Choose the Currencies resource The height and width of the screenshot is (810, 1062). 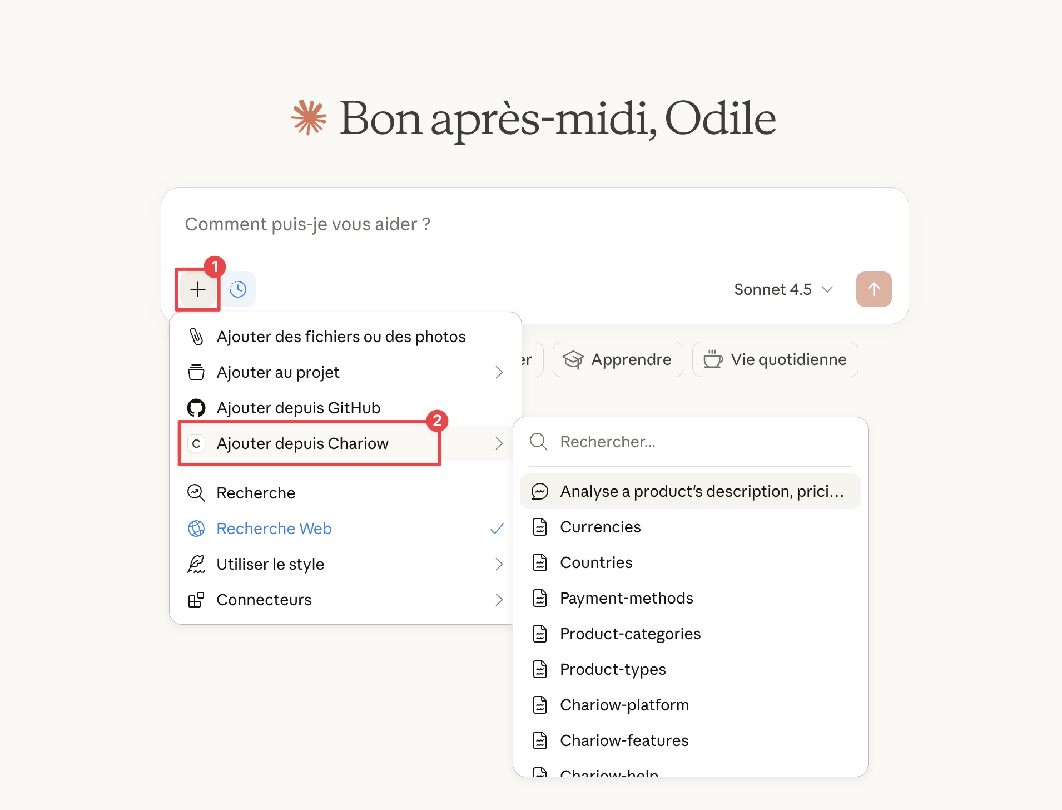tap(601, 527)
